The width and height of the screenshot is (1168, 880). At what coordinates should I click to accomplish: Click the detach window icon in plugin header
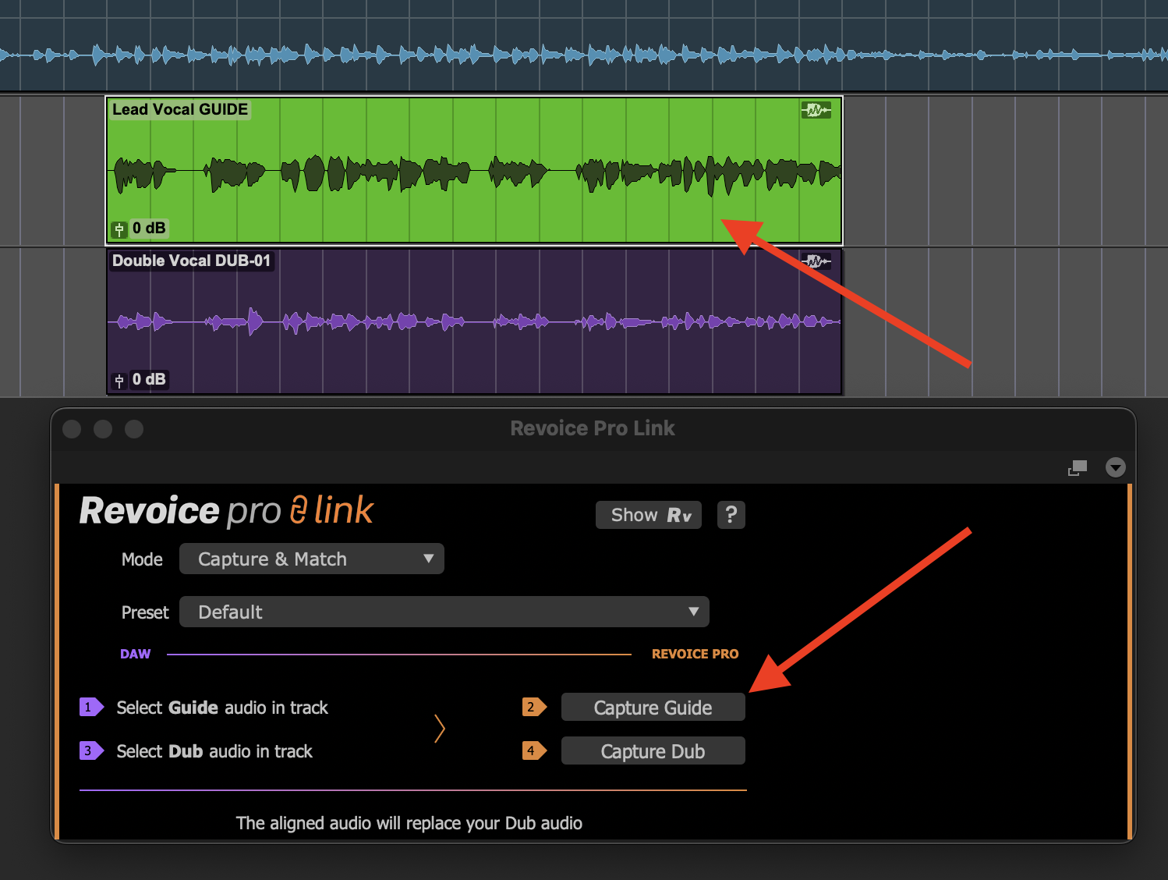pyautogui.click(x=1078, y=467)
